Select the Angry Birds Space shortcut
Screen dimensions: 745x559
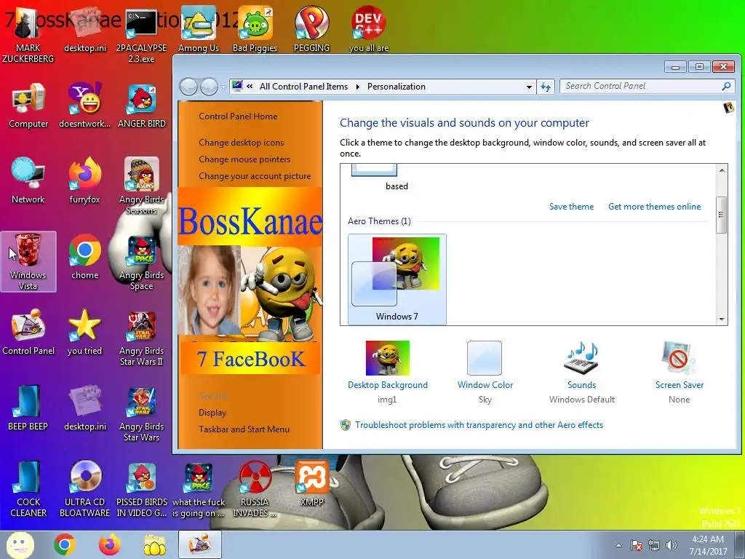click(x=142, y=262)
